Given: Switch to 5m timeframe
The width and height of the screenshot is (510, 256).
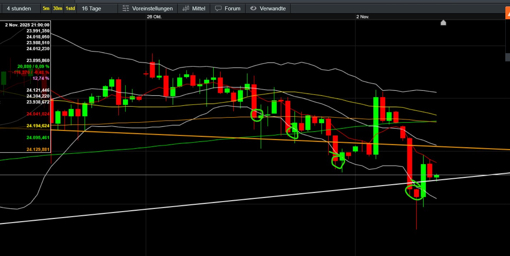Looking at the screenshot, I should 46,8.
